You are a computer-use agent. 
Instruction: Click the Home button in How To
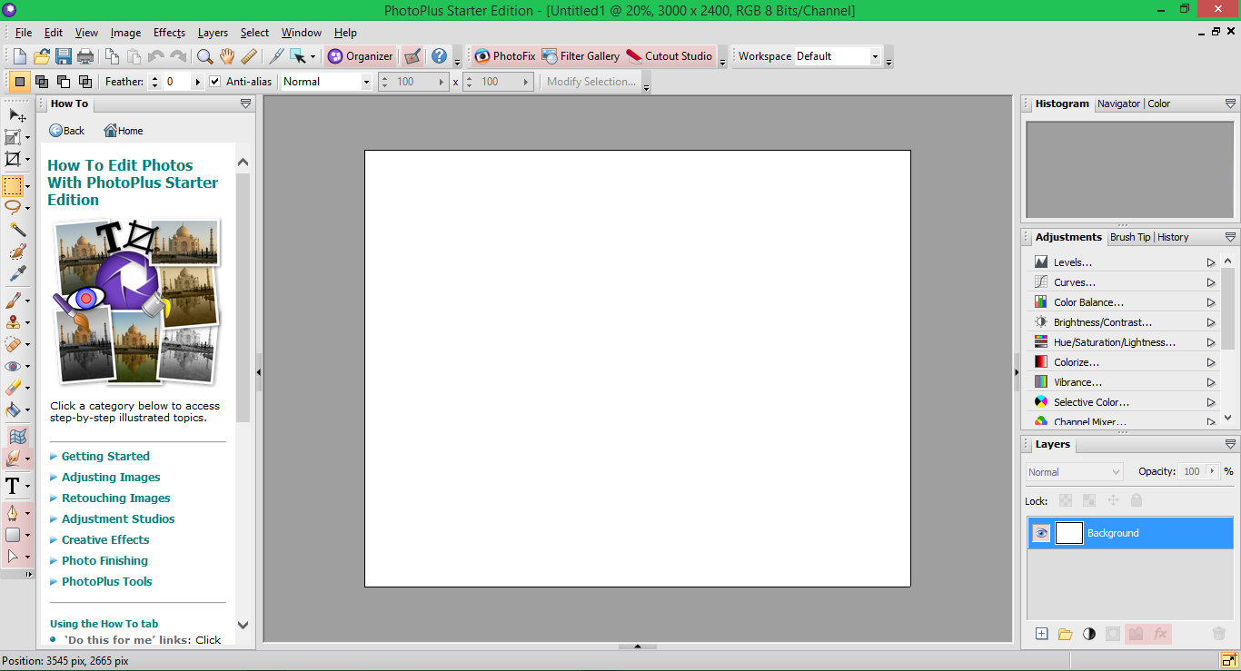pyautogui.click(x=124, y=131)
